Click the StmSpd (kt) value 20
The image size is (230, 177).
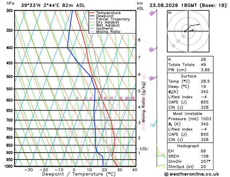[x=203, y=167]
